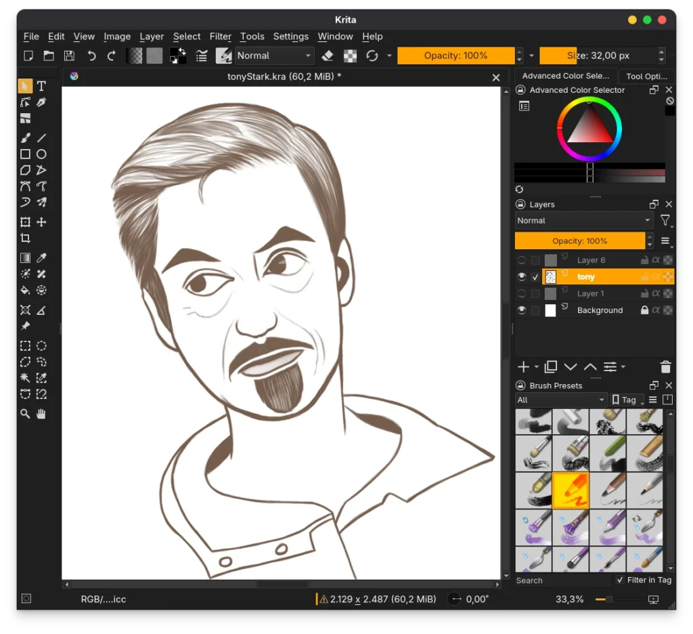This screenshot has height=634, width=693.
Task: Open layer blending mode Normal dropdown
Action: [584, 220]
